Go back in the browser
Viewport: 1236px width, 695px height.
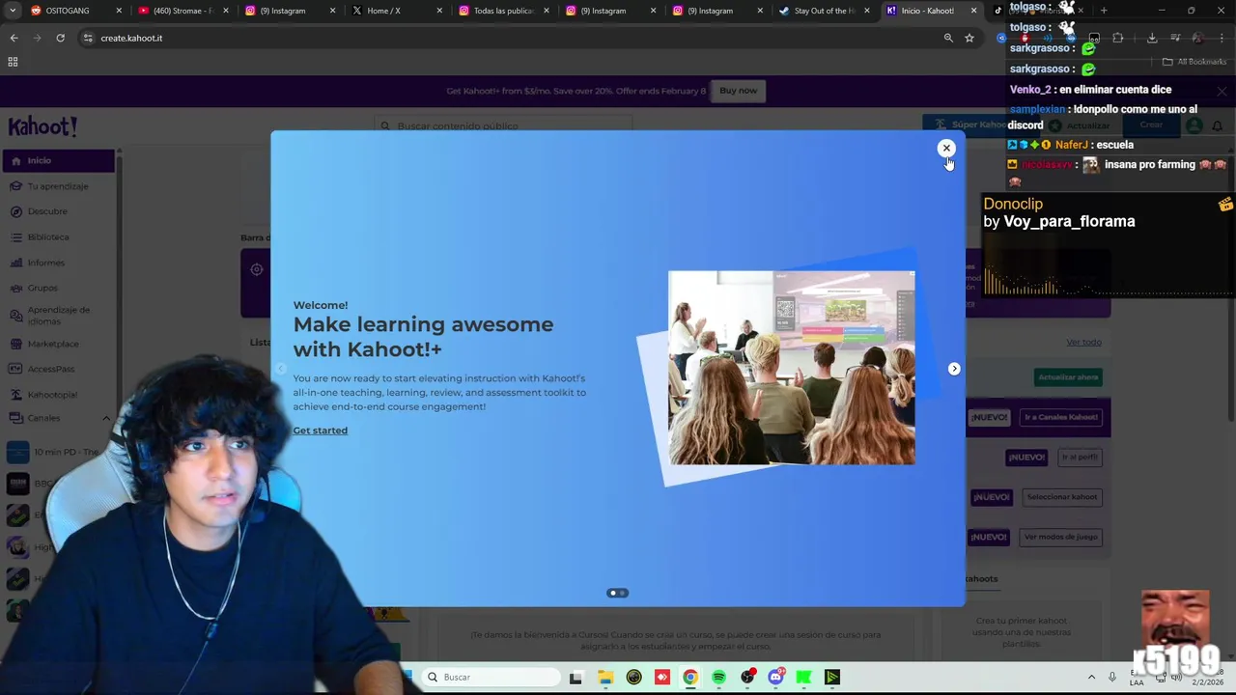pos(14,38)
